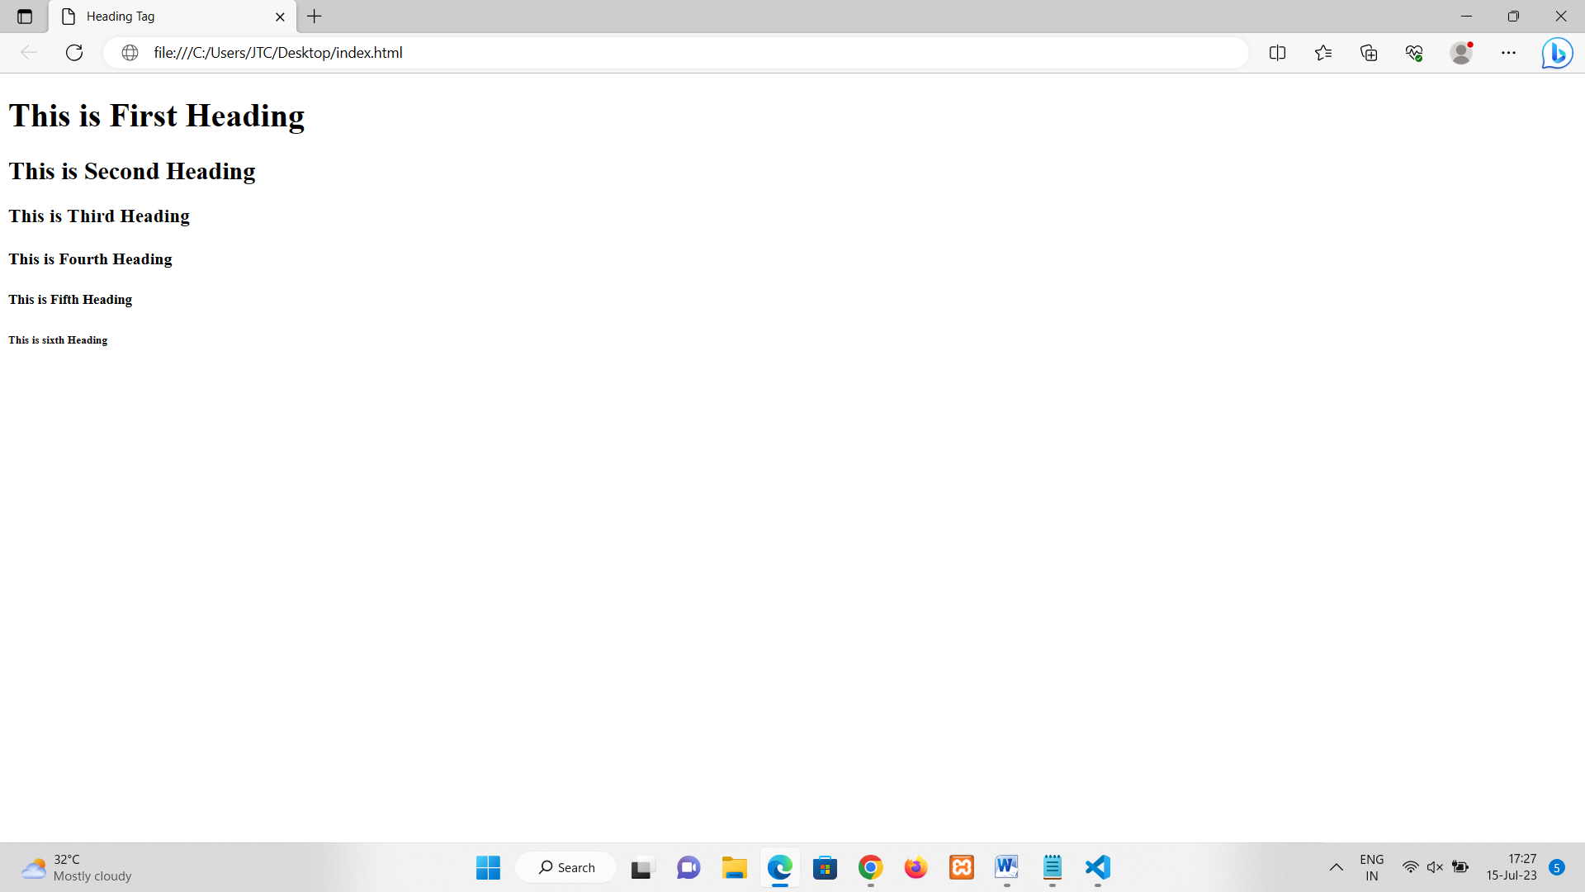
Task: Open Split screen view icon
Action: [x=1277, y=53]
